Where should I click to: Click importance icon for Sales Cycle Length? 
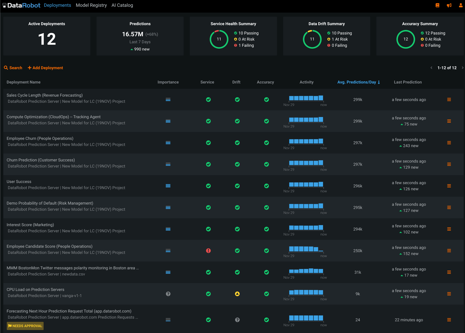pos(168,100)
